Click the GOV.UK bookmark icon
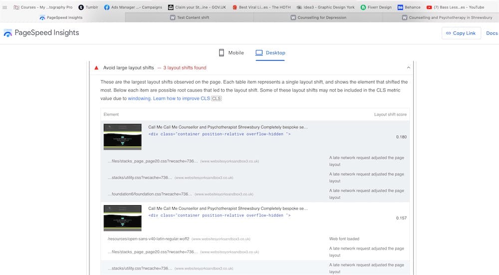Image resolution: width=499 pixels, height=275 pixels. 171,7
